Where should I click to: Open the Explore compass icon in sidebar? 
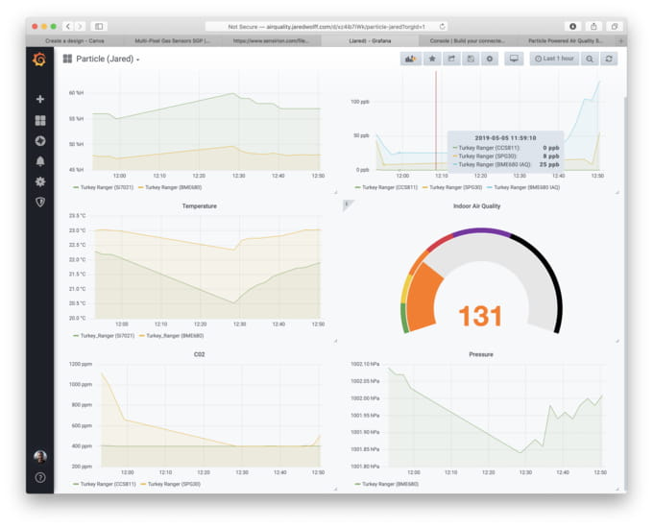coord(40,141)
